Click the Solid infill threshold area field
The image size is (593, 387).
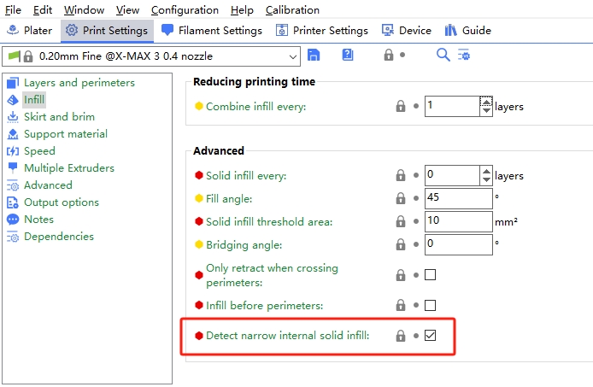pos(458,221)
